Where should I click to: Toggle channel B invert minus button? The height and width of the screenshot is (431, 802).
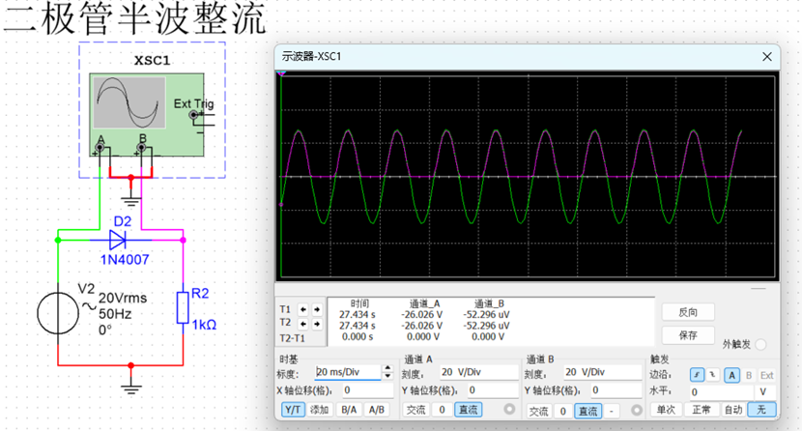click(612, 411)
